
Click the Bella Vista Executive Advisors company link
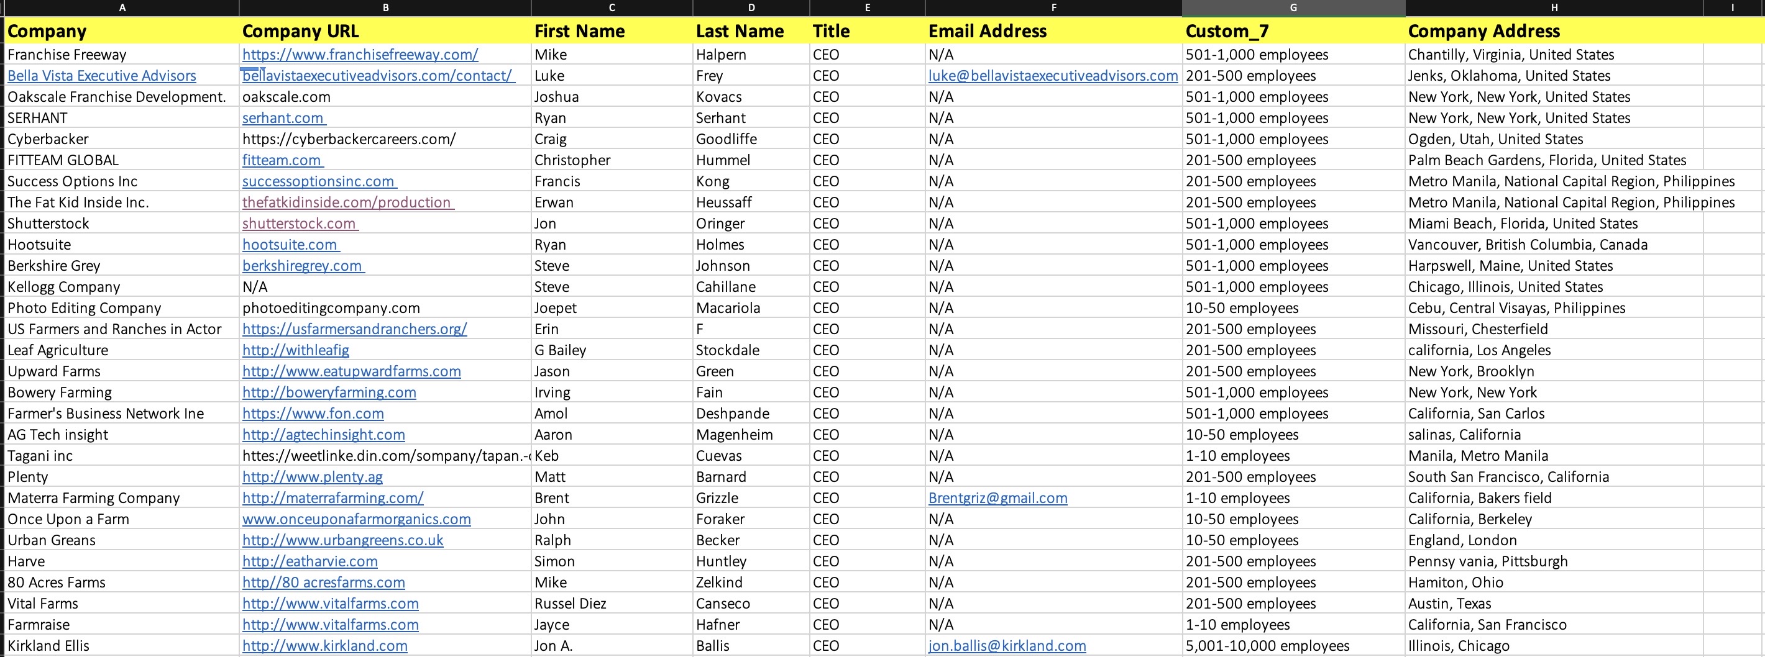(x=101, y=76)
